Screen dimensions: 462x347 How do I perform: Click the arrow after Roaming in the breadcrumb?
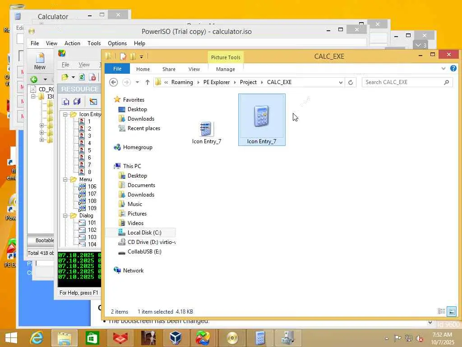[199, 82]
